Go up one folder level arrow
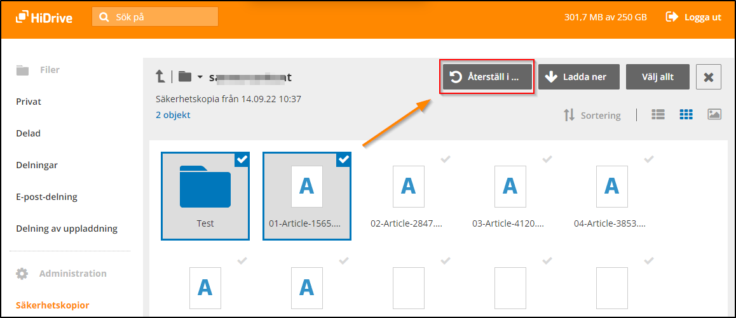736x318 pixels. point(161,77)
